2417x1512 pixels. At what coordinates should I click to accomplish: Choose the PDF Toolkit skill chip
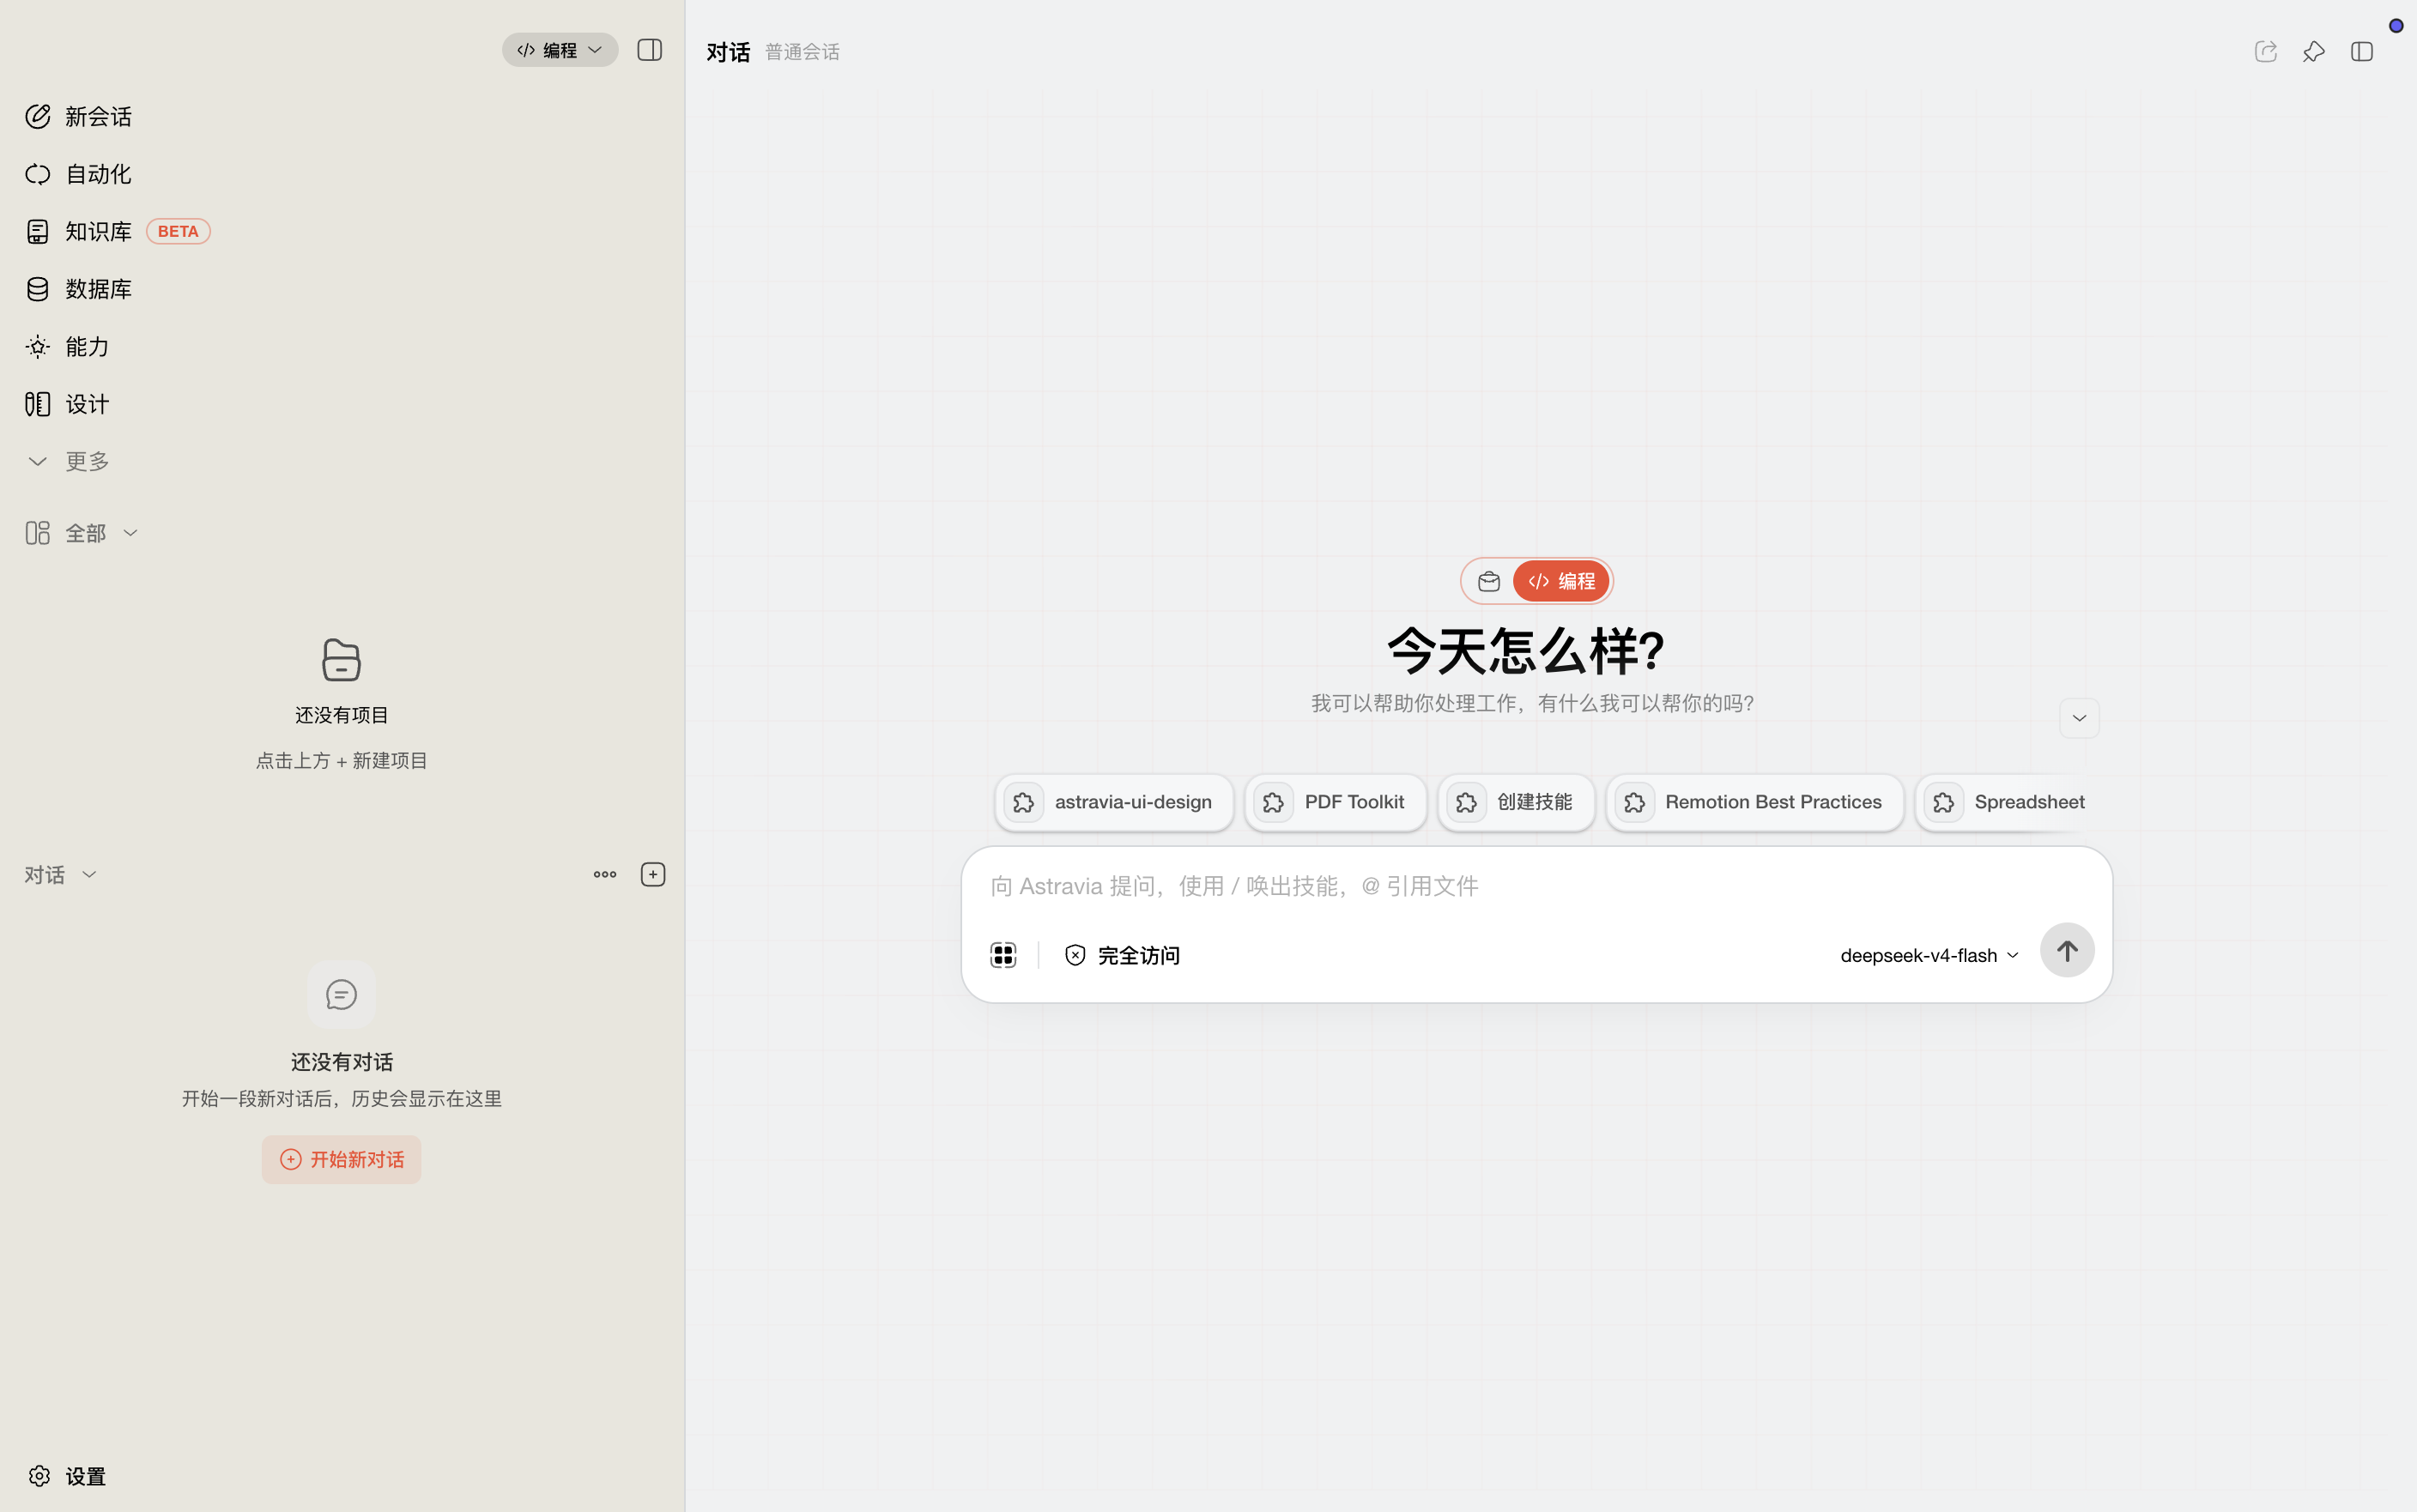pyautogui.click(x=1336, y=803)
